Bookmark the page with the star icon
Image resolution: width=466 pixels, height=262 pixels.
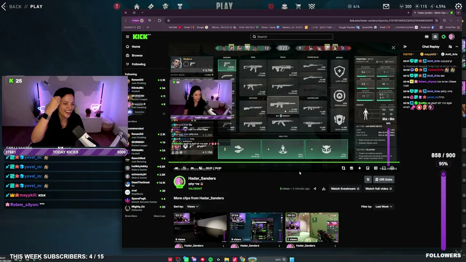pos(169,20)
